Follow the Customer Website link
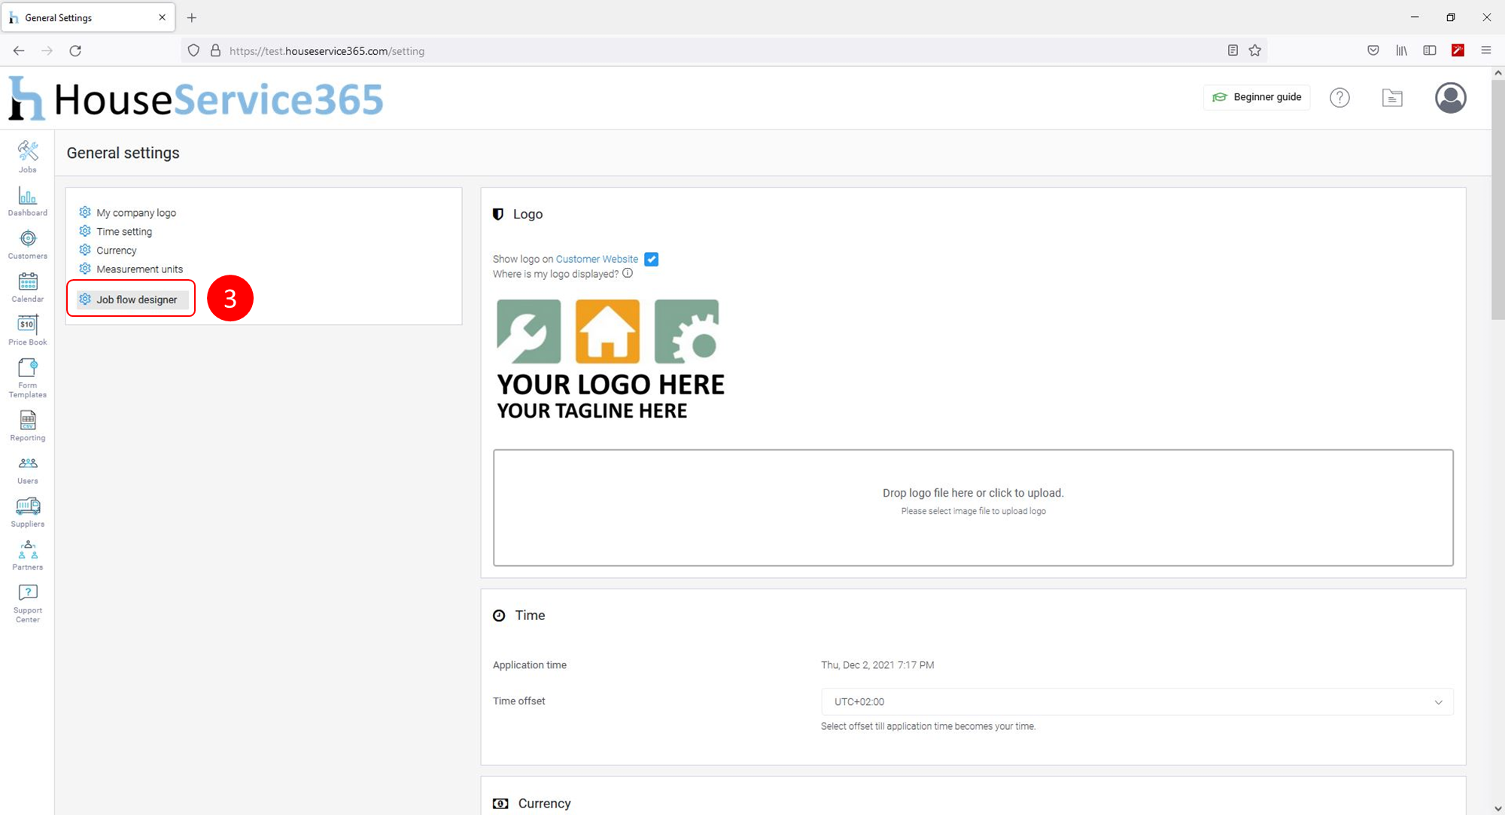 597,259
